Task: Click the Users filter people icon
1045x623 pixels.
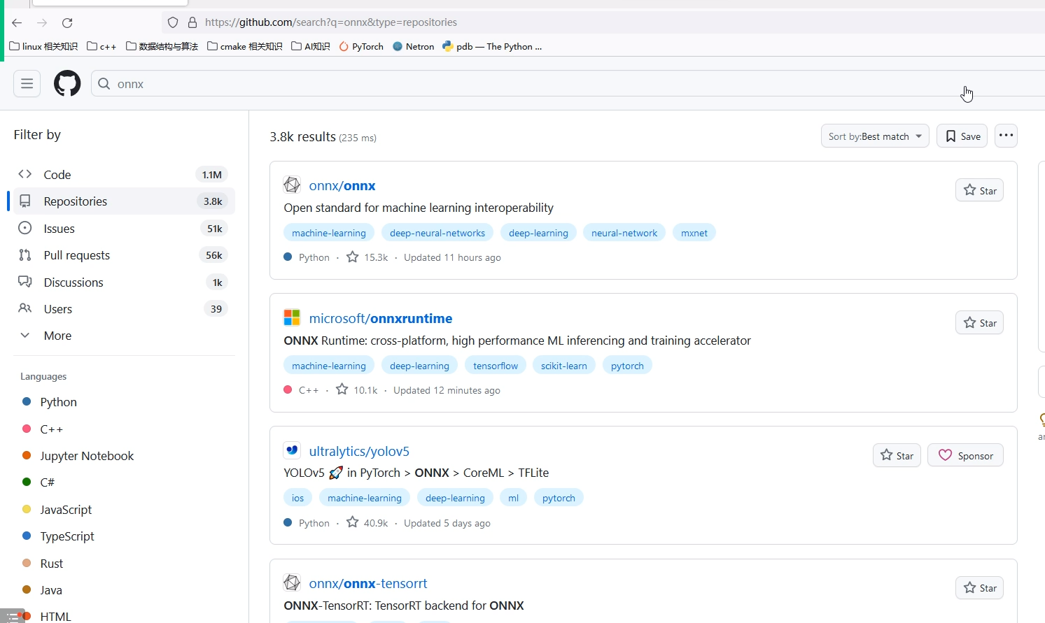Action: click(25, 308)
